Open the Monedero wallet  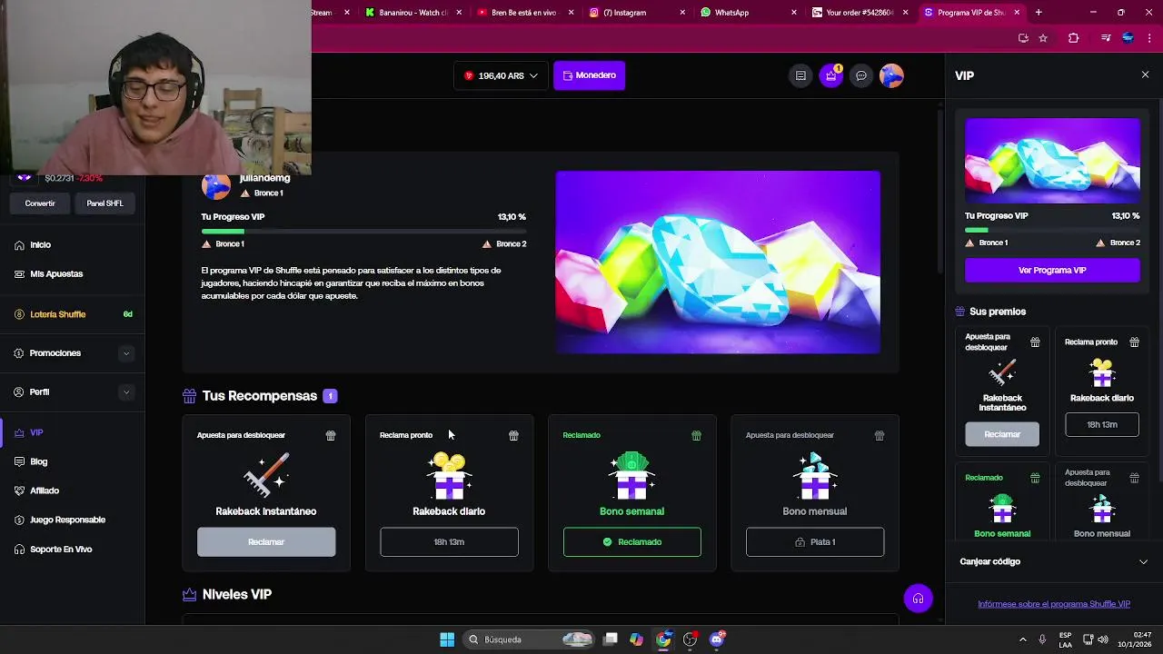point(589,75)
